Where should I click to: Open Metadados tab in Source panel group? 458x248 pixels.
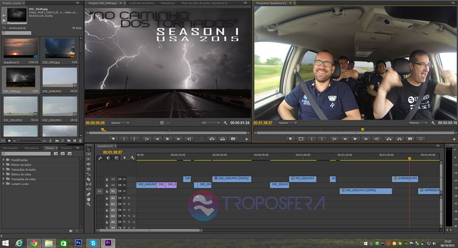coord(168,3)
